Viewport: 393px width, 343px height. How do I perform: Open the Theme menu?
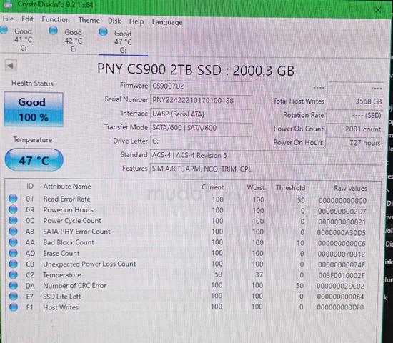[89, 20]
